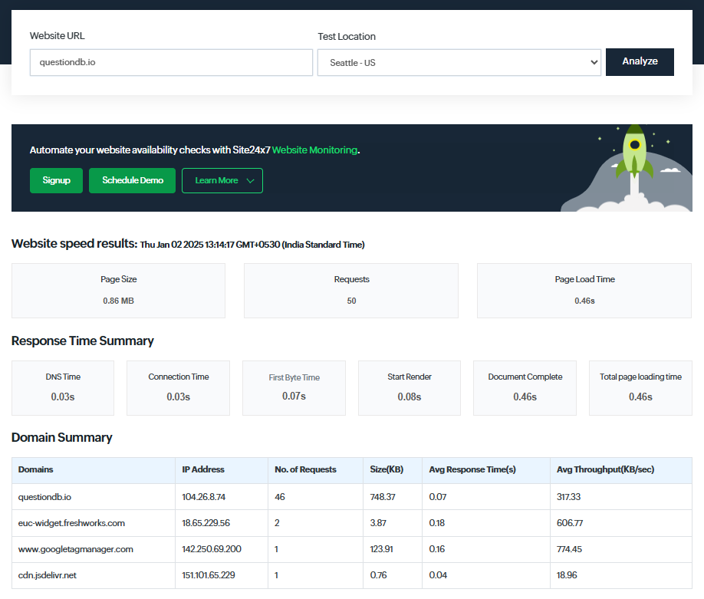Click the IP Address column header

click(222, 470)
